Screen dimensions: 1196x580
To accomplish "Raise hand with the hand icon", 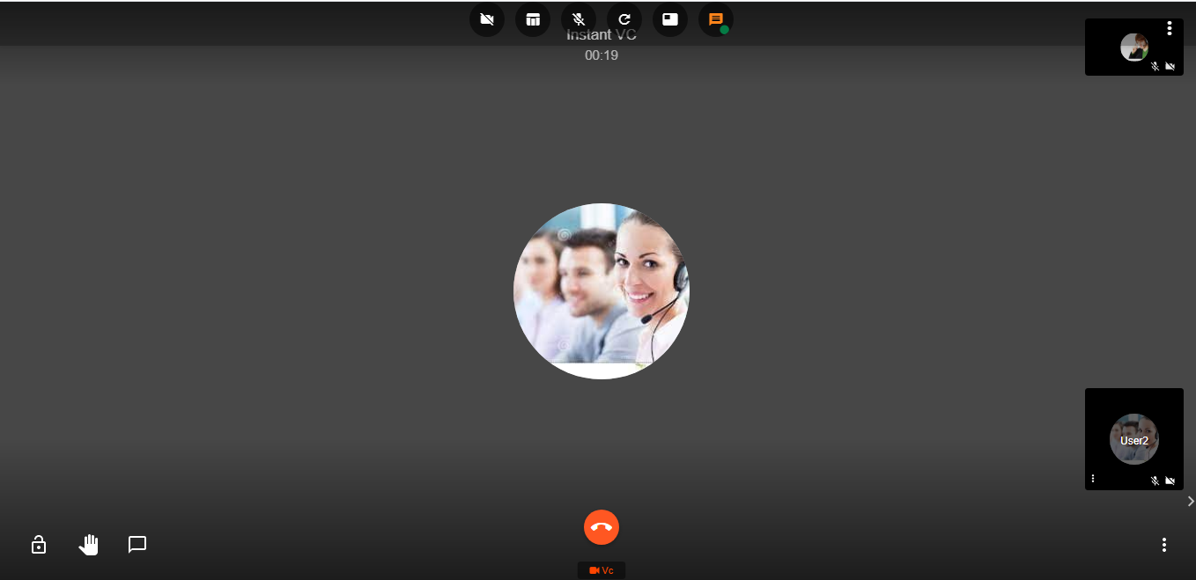I will [x=88, y=545].
